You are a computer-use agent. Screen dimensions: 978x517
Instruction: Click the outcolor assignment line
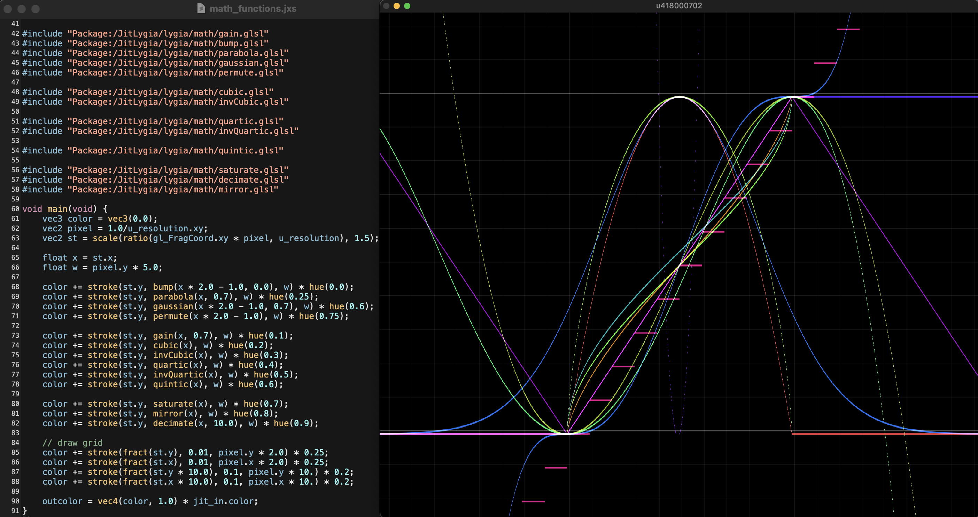150,501
